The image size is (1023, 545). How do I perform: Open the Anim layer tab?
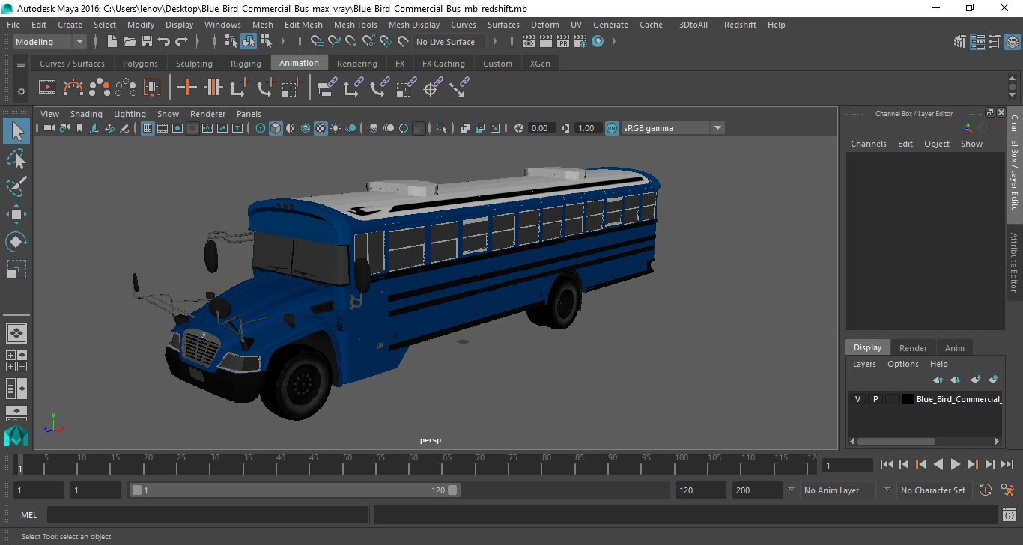954,347
